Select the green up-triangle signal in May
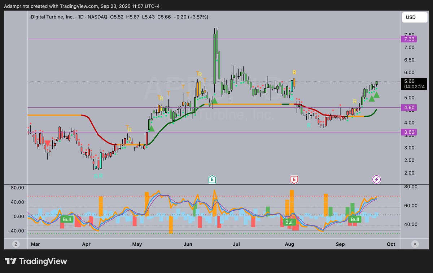The image size is (433, 273). [x=151, y=128]
